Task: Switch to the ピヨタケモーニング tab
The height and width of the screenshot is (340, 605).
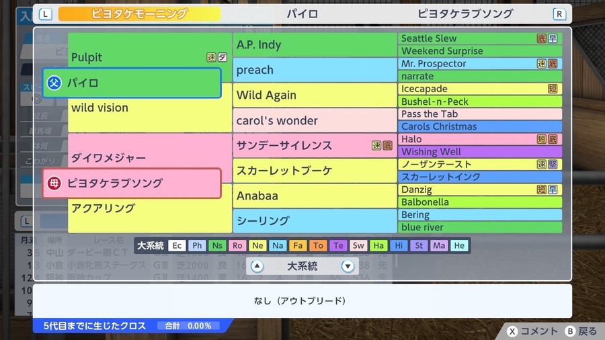Action: click(139, 14)
